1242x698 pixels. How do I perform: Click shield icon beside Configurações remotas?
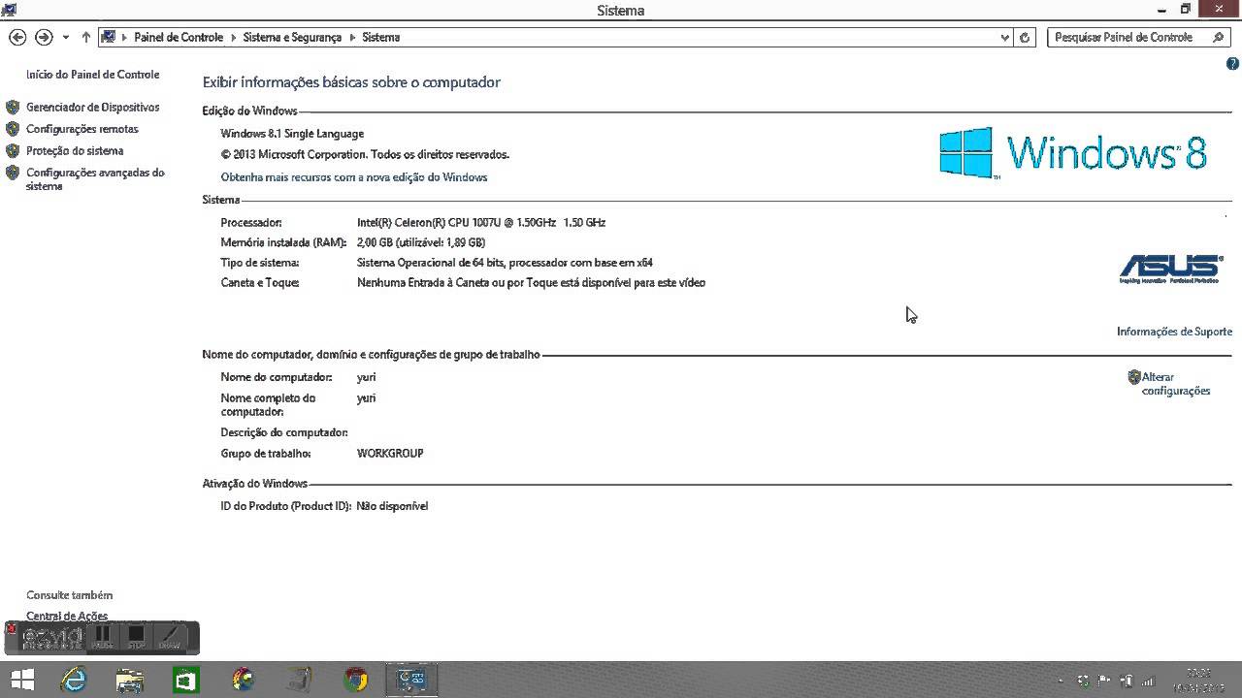(13, 129)
